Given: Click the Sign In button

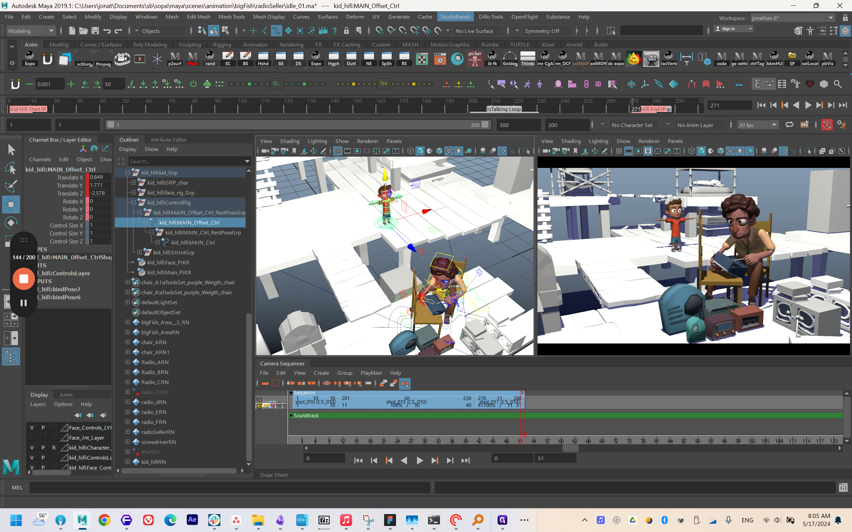Looking at the screenshot, I should (x=733, y=29).
